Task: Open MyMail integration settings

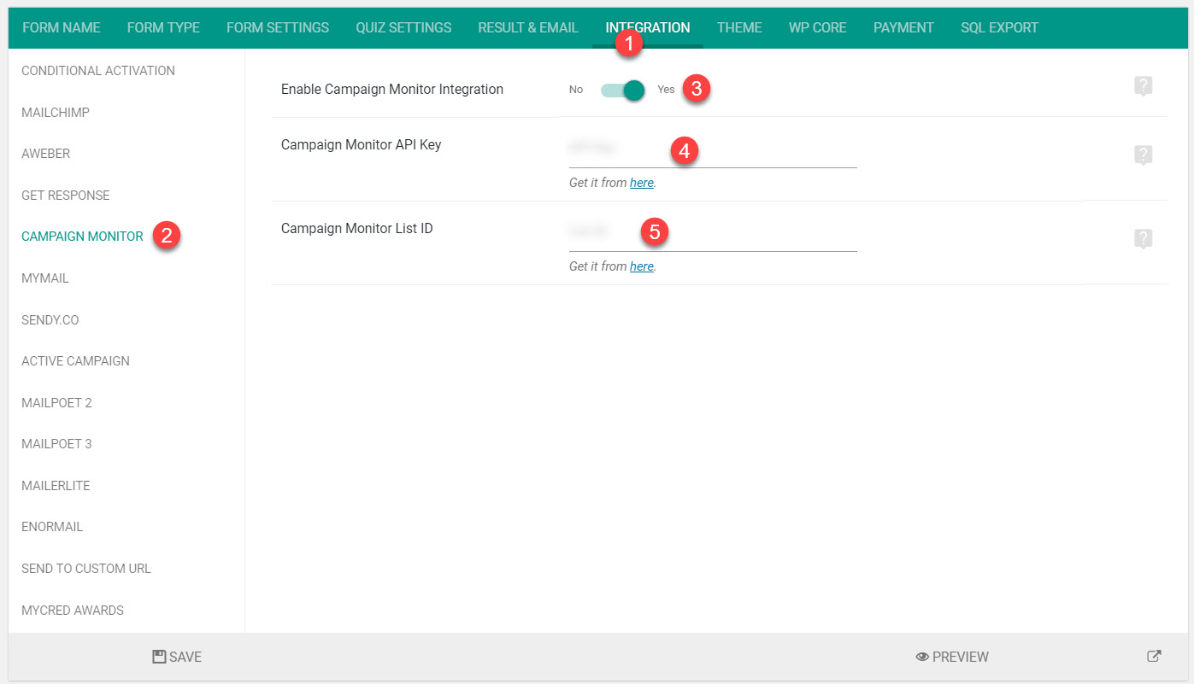Action: (45, 278)
